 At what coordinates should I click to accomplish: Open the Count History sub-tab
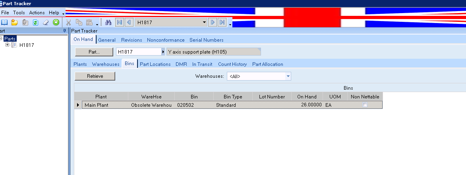232,64
